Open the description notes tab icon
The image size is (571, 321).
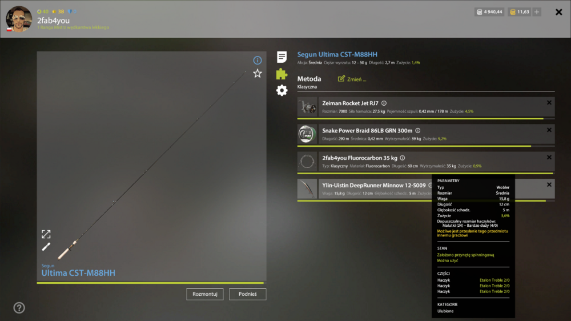pos(282,57)
